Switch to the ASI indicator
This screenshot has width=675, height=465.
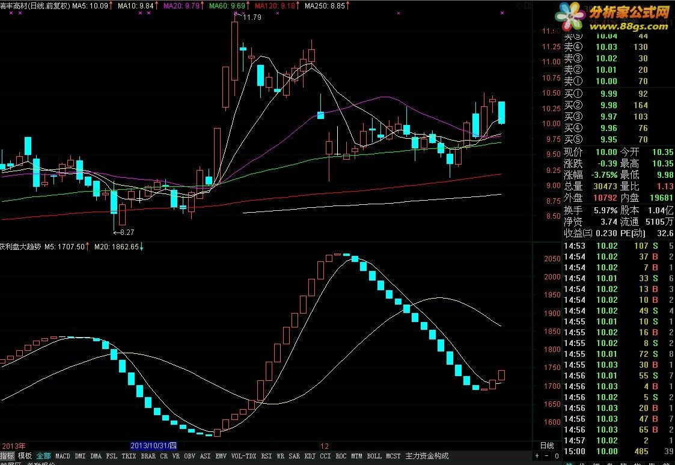point(206,456)
